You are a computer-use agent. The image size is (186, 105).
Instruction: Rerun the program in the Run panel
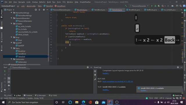(x=5, y=71)
